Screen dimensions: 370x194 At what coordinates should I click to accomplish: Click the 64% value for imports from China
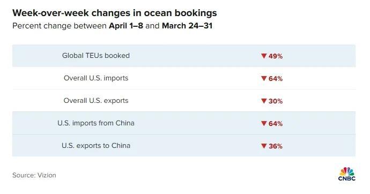coord(276,123)
